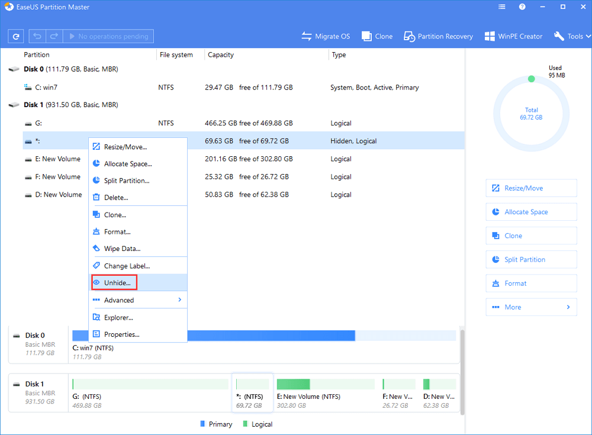Expand the Tools dropdown
The width and height of the screenshot is (592, 435).
[x=571, y=37]
